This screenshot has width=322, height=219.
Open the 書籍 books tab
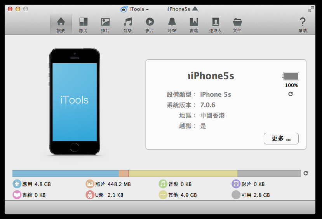point(194,25)
